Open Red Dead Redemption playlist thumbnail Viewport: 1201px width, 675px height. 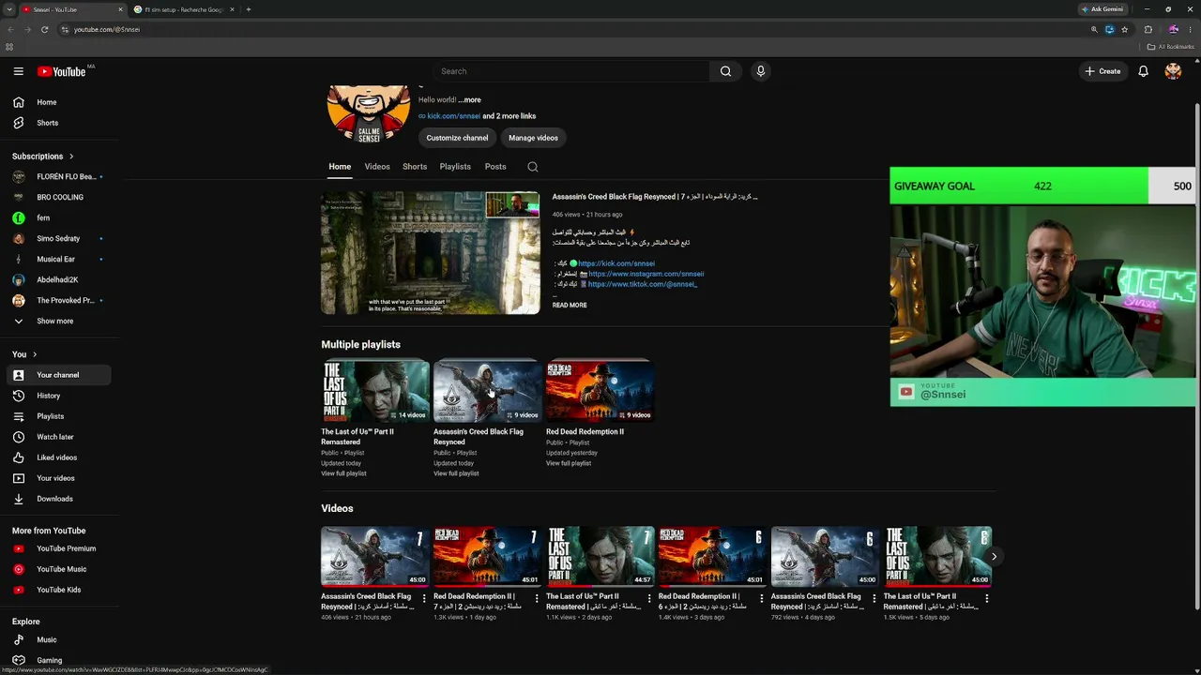point(600,391)
